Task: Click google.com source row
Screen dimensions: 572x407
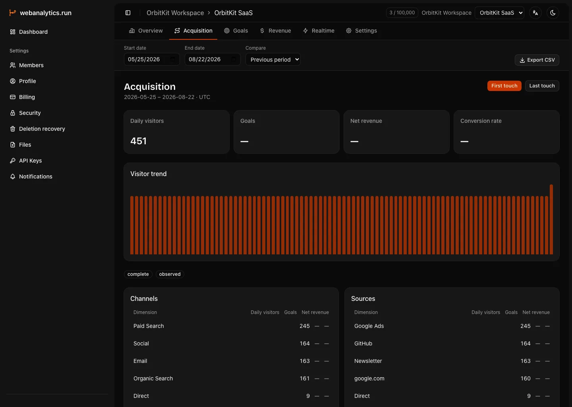Action: click(452, 378)
